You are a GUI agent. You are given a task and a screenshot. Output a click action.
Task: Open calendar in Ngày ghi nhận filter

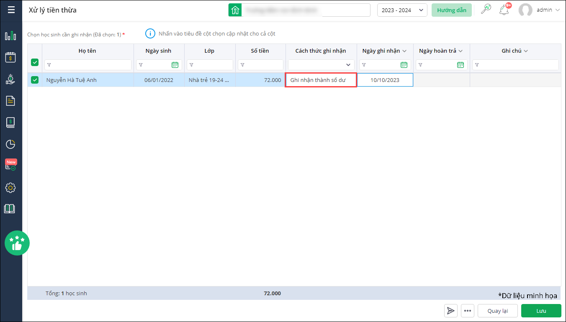[x=404, y=65]
